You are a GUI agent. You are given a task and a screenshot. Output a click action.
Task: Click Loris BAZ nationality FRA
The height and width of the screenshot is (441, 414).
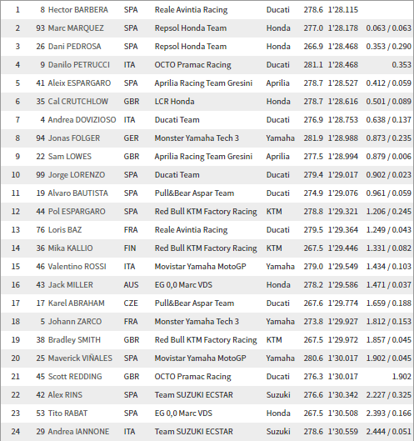(x=131, y=230)
